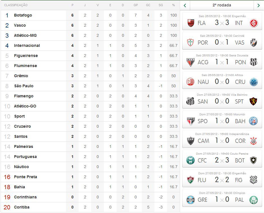The image size is (264, 213).
Task: Open Botafogo in the standings table
Action: pyautogui.click(x=23, y=15)
